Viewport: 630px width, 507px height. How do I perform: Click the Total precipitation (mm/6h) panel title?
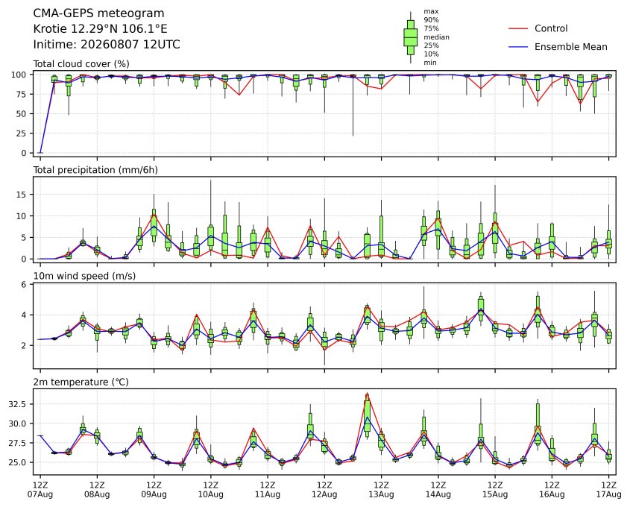(x=95, y=170)
